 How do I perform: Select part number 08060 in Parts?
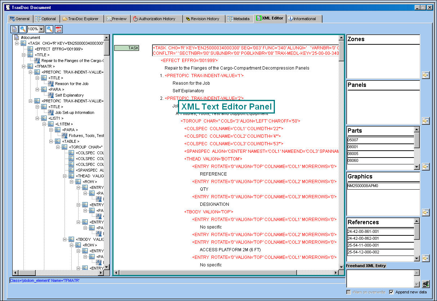click(x=380, y=160)
